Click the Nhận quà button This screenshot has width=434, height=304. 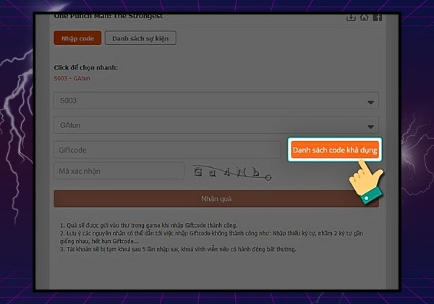(x=216, y=199)
